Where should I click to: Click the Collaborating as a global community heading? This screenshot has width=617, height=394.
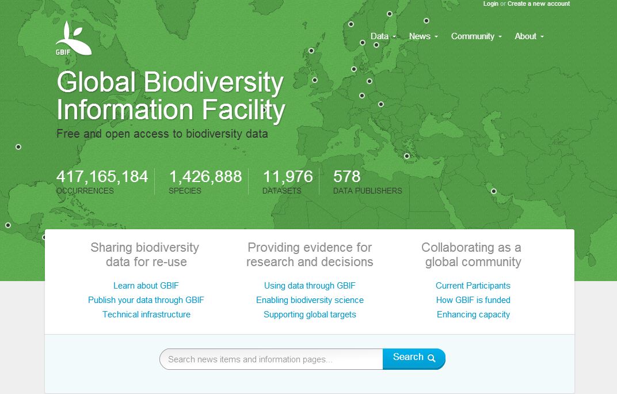(472, 255)
